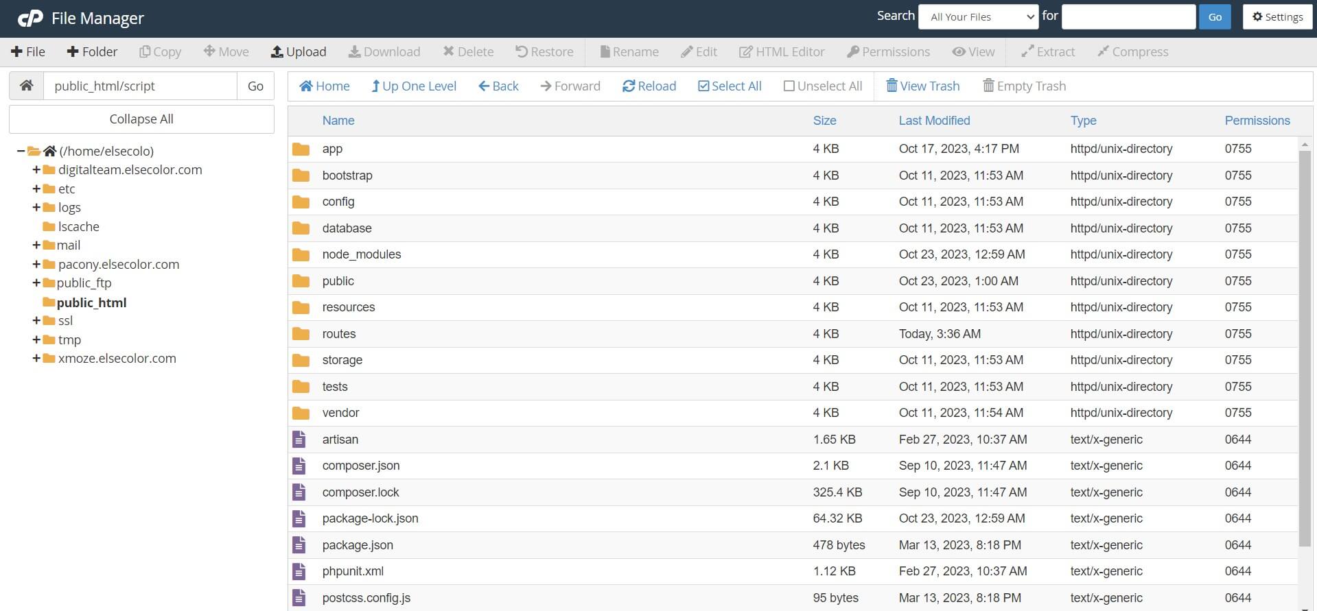Expand the pacony.elsecolor.com tree folder
The width and height of the screenshot is (1317, 611).
tap(36, 264)
